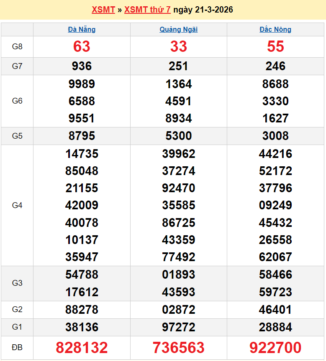Screen dimensions: 326x361
Task: Open the Đà Nẵng column header link
Action: 82,29
